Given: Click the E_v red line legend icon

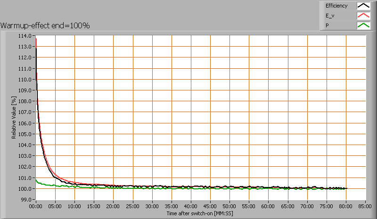Looking at the screenshot, I should point(363,16).
